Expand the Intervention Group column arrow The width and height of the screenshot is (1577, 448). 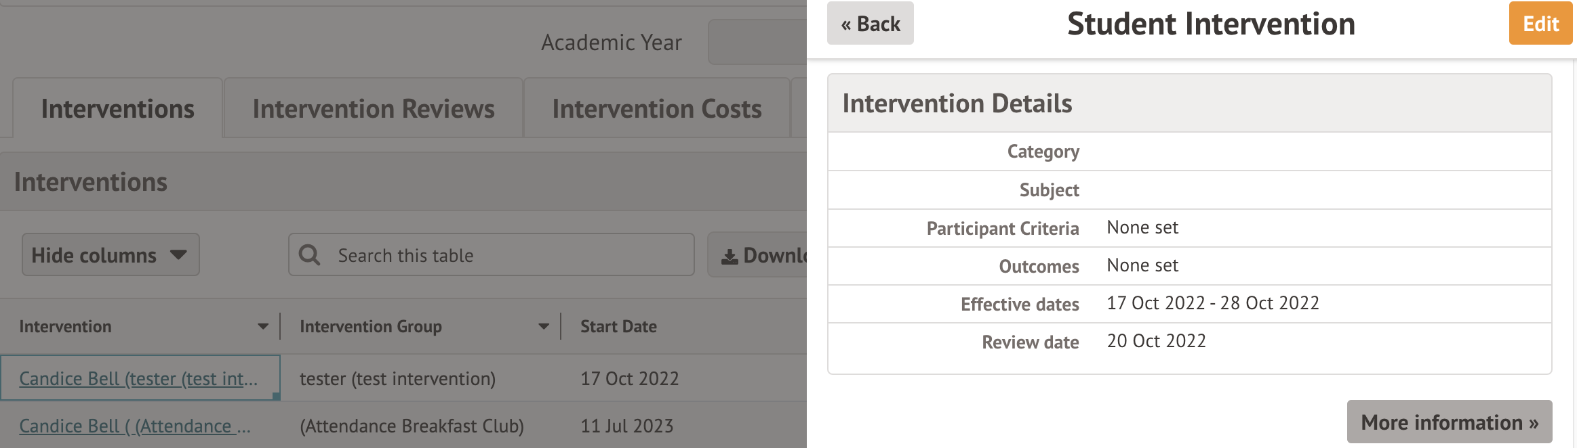(x=544, y=327)
